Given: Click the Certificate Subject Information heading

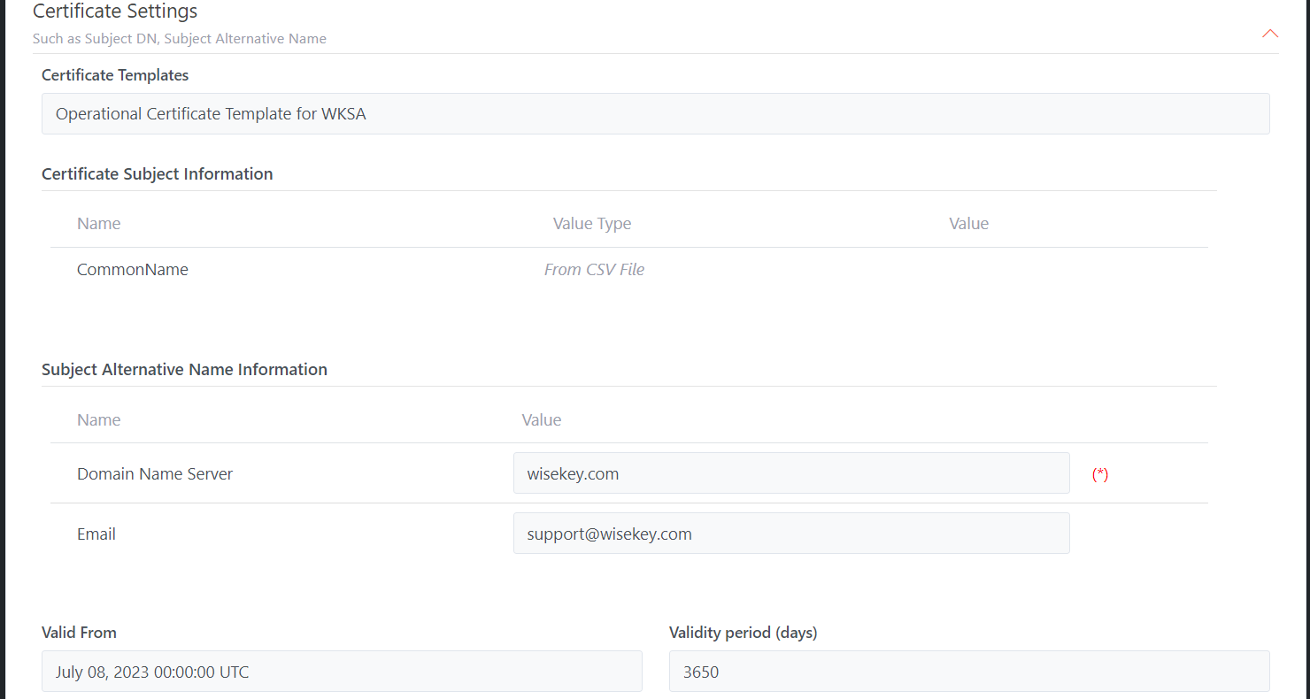Looking at the screenshot, I should (157, 174).
